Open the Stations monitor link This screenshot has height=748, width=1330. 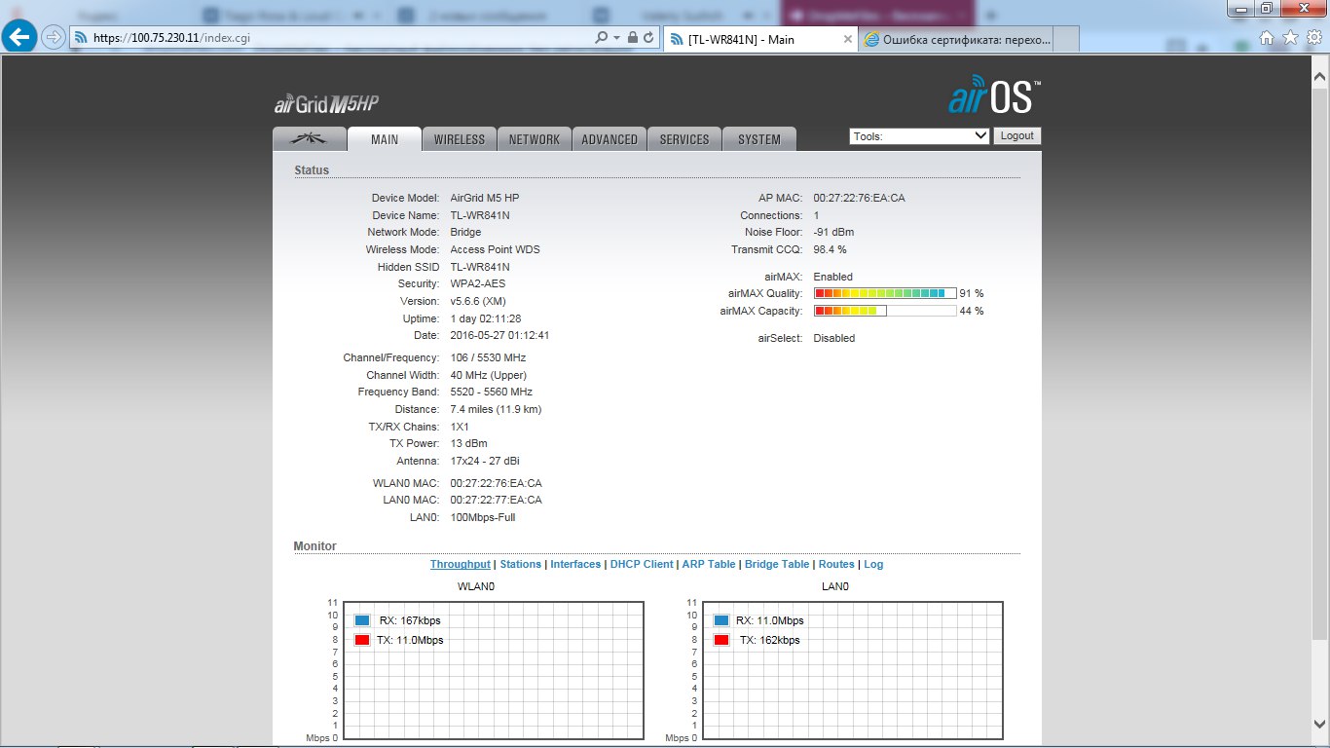[521, 564]
